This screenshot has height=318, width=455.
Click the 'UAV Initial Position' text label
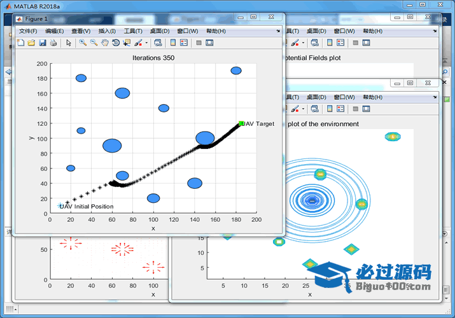click(x=87, y=207)
